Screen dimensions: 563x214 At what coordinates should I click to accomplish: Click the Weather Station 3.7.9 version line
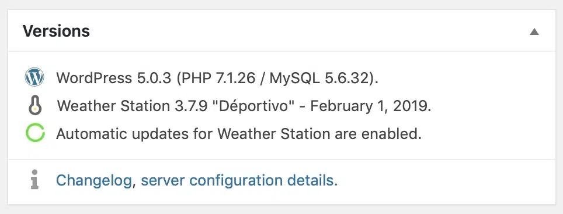(244, 106)
